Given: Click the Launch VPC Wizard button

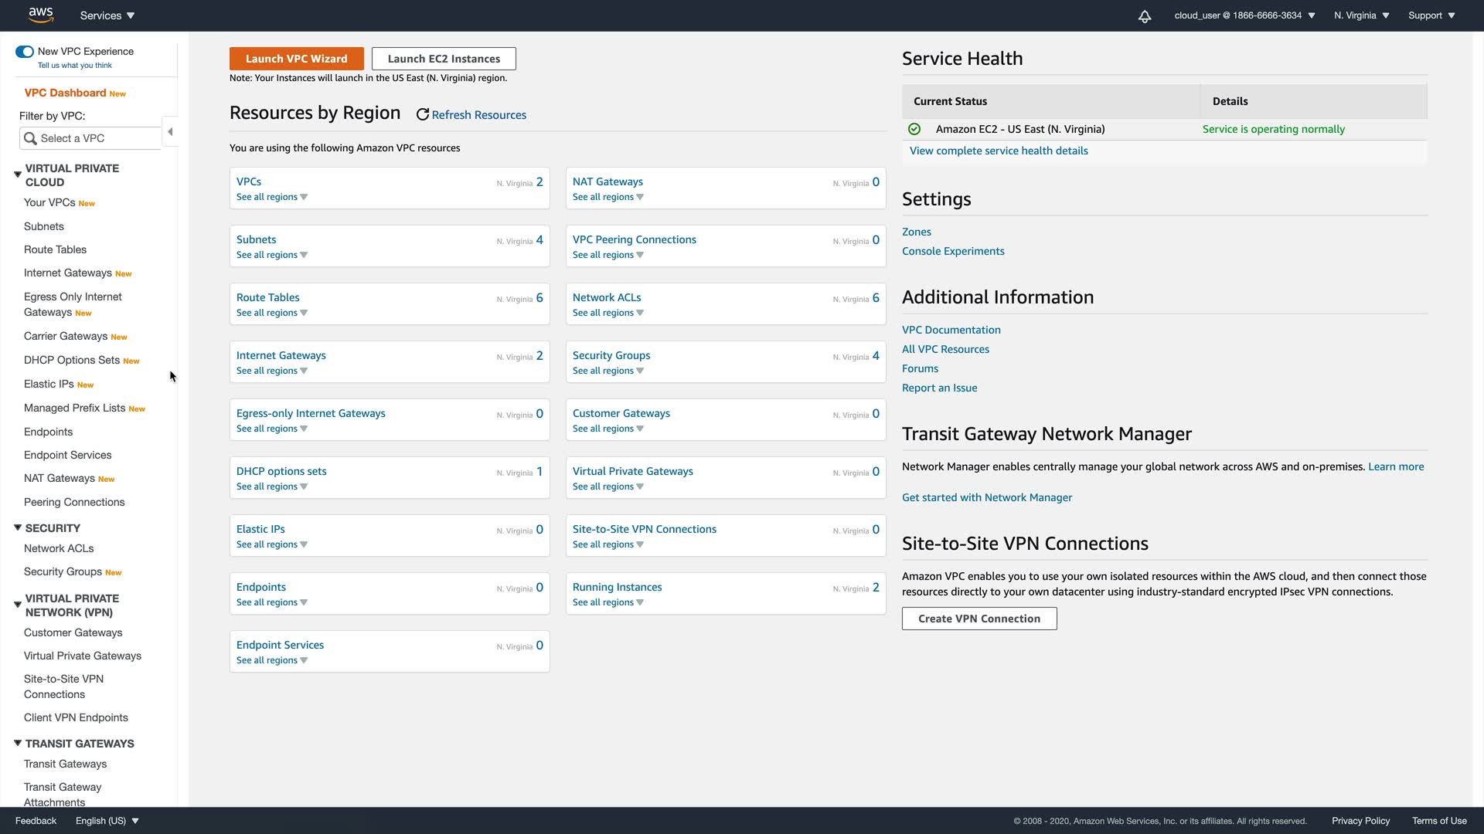Looking at the screenshot, I should point(296,59).
